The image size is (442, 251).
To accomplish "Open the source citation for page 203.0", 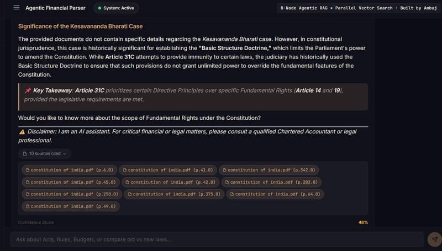I will 271,182.
